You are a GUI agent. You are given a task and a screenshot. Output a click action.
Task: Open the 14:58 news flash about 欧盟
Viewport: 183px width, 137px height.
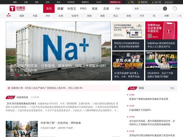[149, 99]
